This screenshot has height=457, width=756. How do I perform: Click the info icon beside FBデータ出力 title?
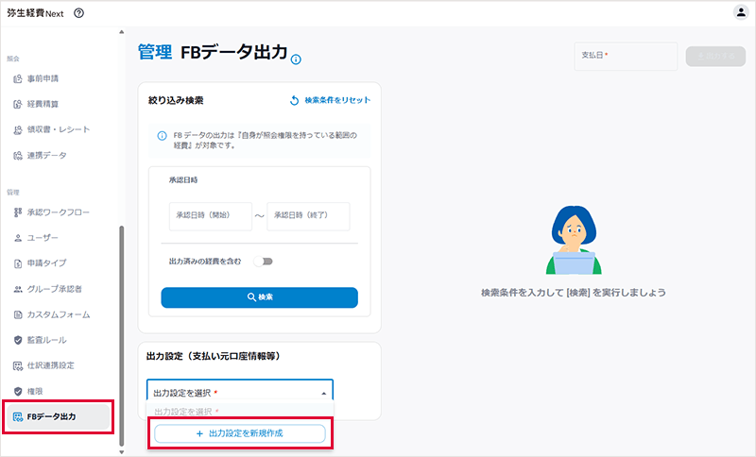(x=296, y=59)
